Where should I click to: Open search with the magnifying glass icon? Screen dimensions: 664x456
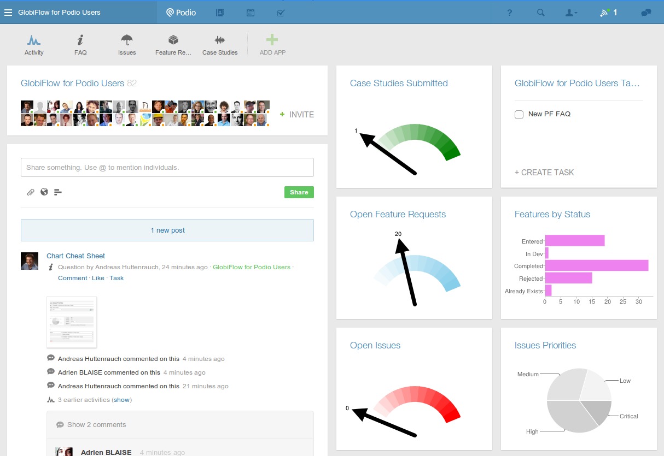(540, 12)
